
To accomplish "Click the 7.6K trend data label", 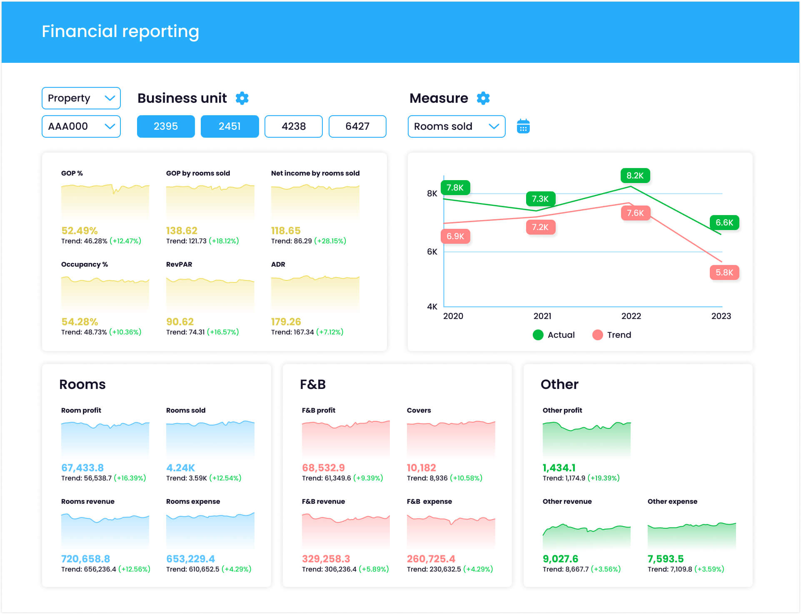I will [x=635, y=213].
